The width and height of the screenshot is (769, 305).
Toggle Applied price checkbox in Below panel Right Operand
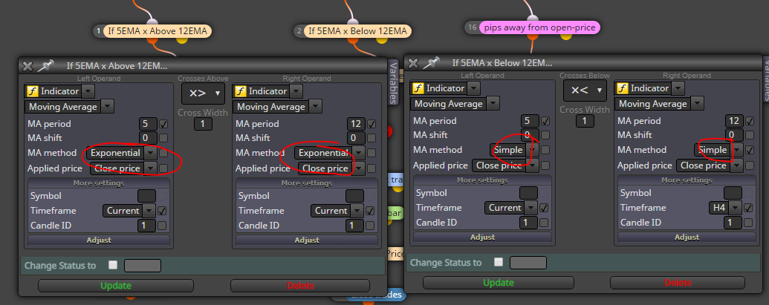click(x=750, y=165)
